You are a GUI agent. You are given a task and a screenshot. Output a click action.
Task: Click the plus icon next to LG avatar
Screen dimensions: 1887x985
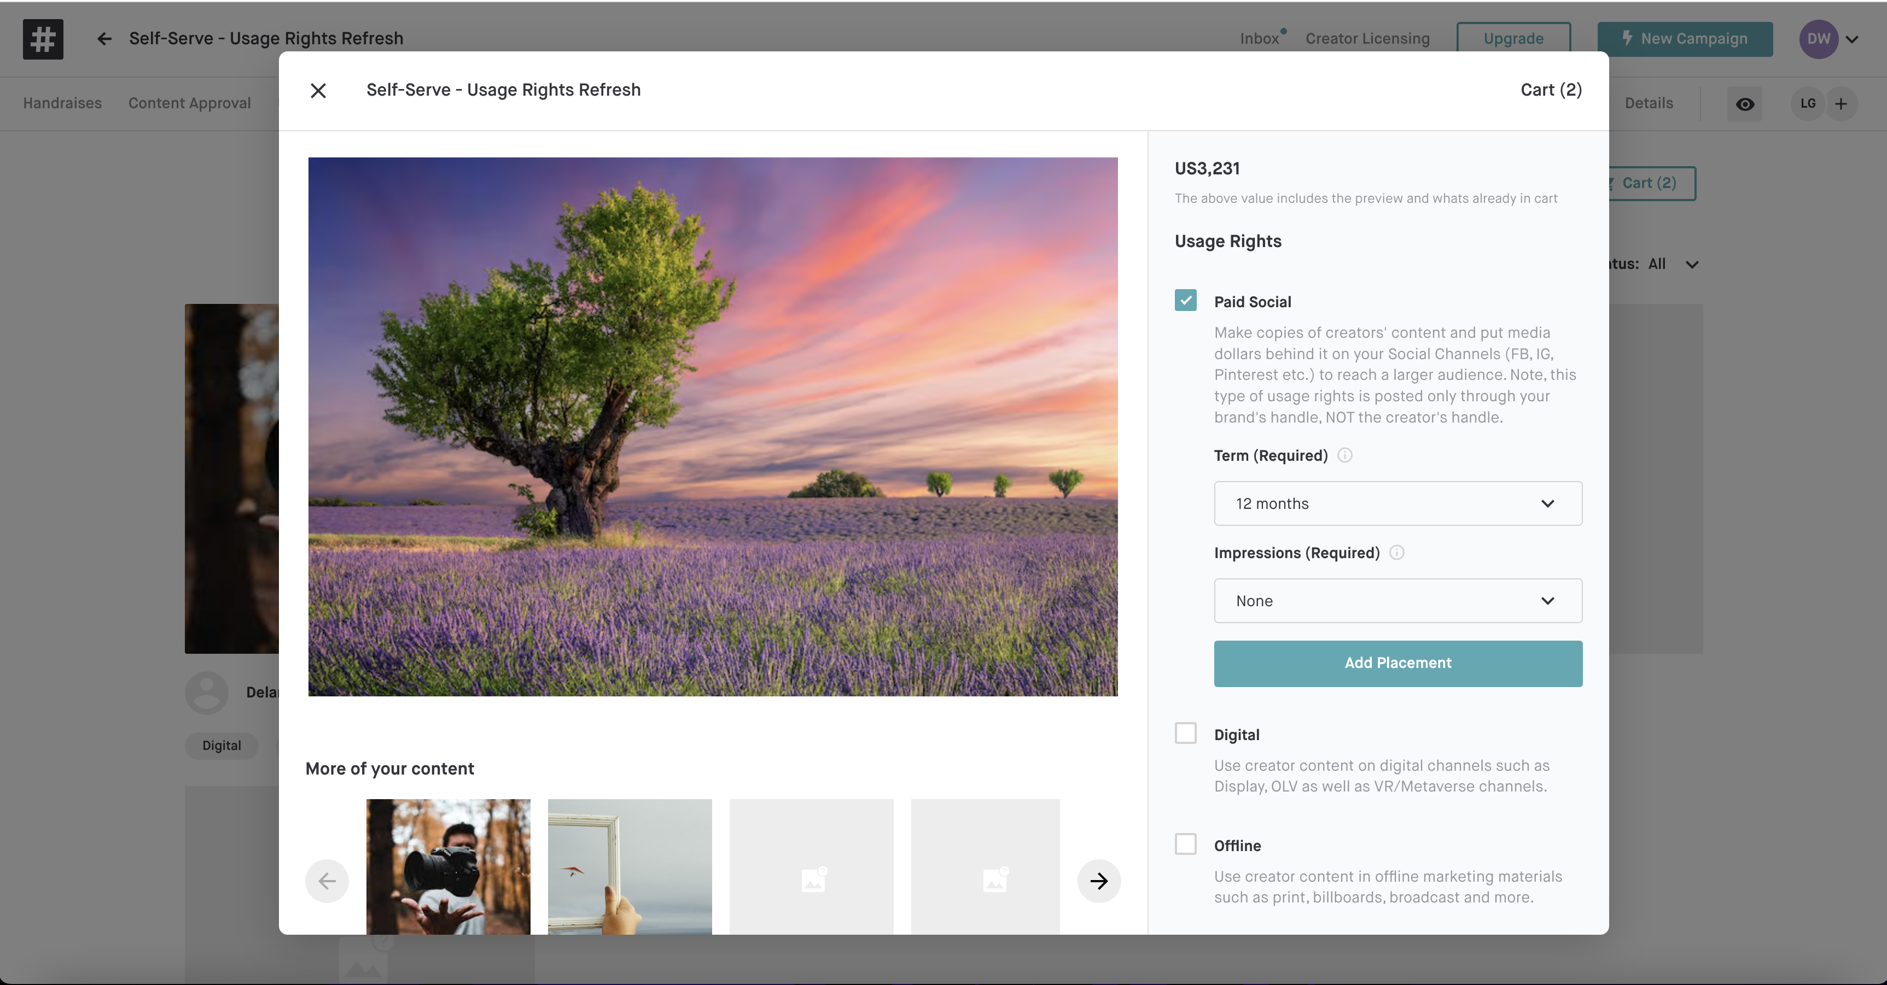[1841, 103]
